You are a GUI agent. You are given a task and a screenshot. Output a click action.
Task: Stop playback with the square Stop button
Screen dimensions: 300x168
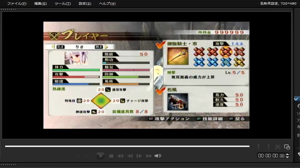pos(111,156)
